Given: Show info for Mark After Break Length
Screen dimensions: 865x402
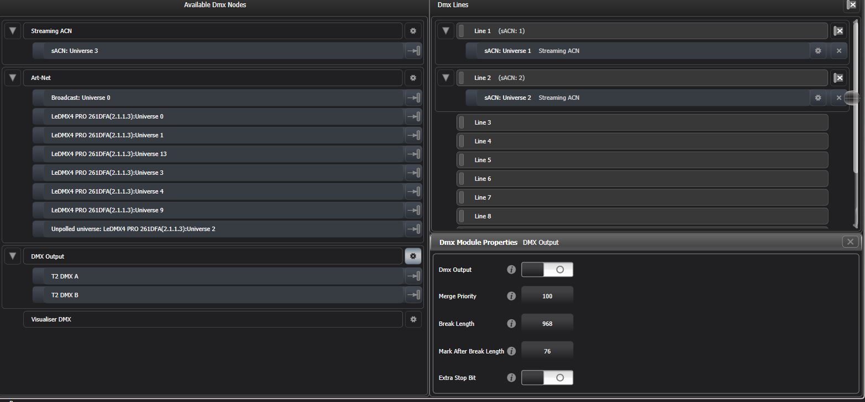Looking at the screenshot, I should point(511,351).
